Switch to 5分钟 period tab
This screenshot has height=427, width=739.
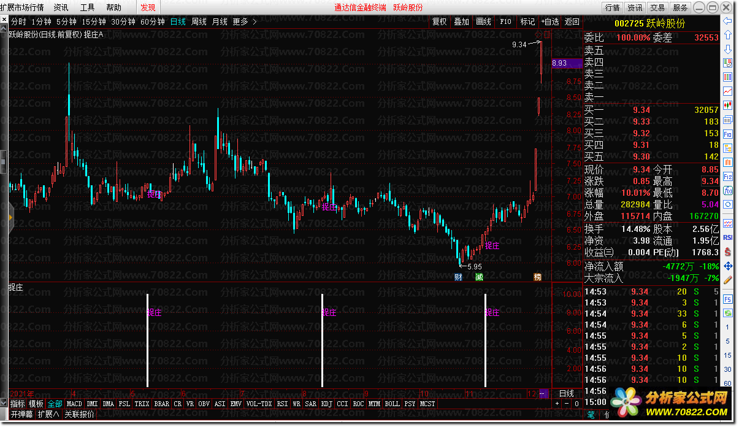(66, 21)
